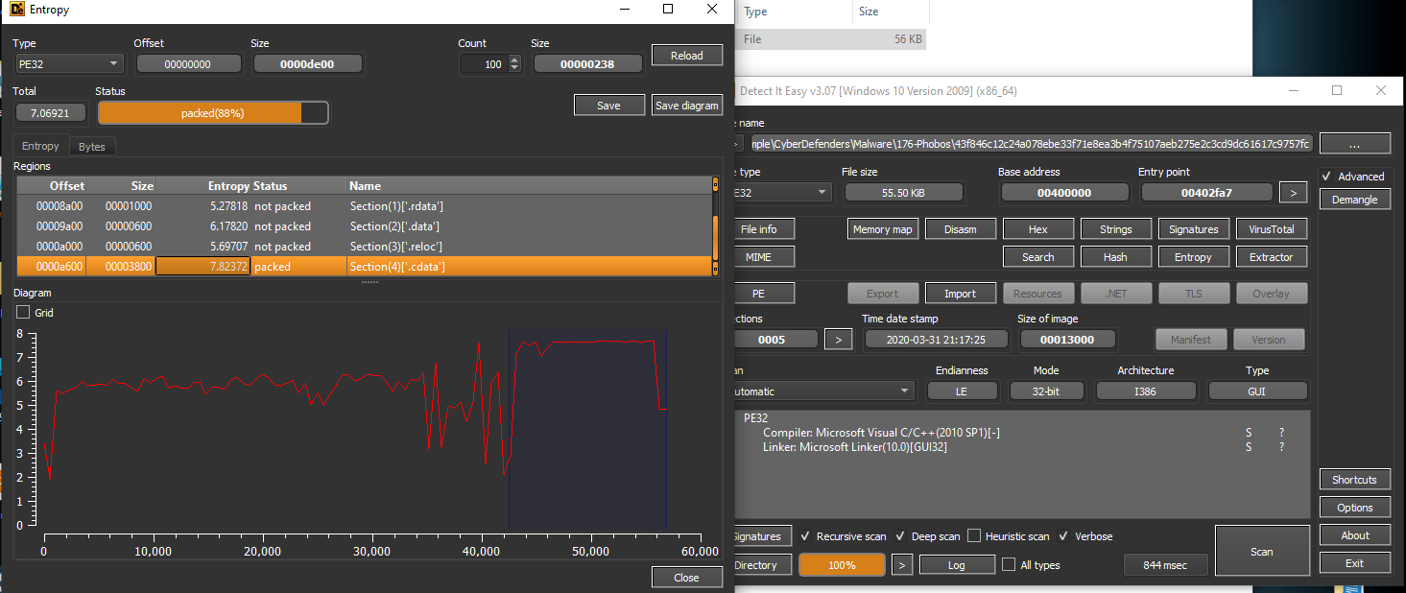Enable the Grid checkbox in Diagram
This screenshot has height=593, width=1406.
click(x=24, y=313)
